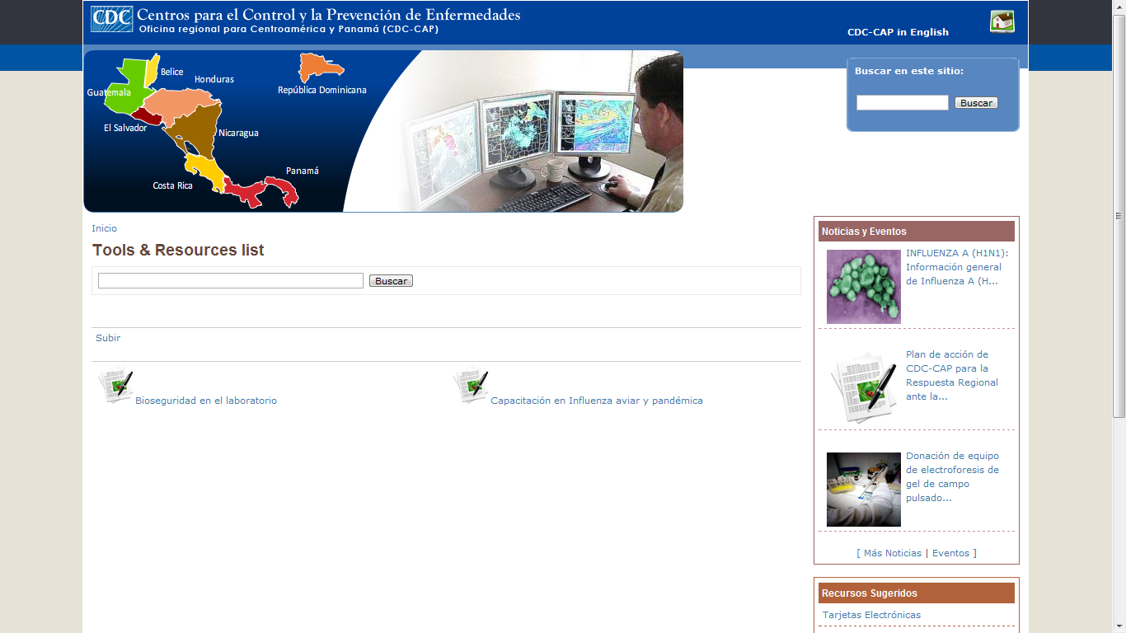Select República Dominicana island on the map
Image resolution: width=1126 pixels, height=633 pixels.
[x=320, y=67]
